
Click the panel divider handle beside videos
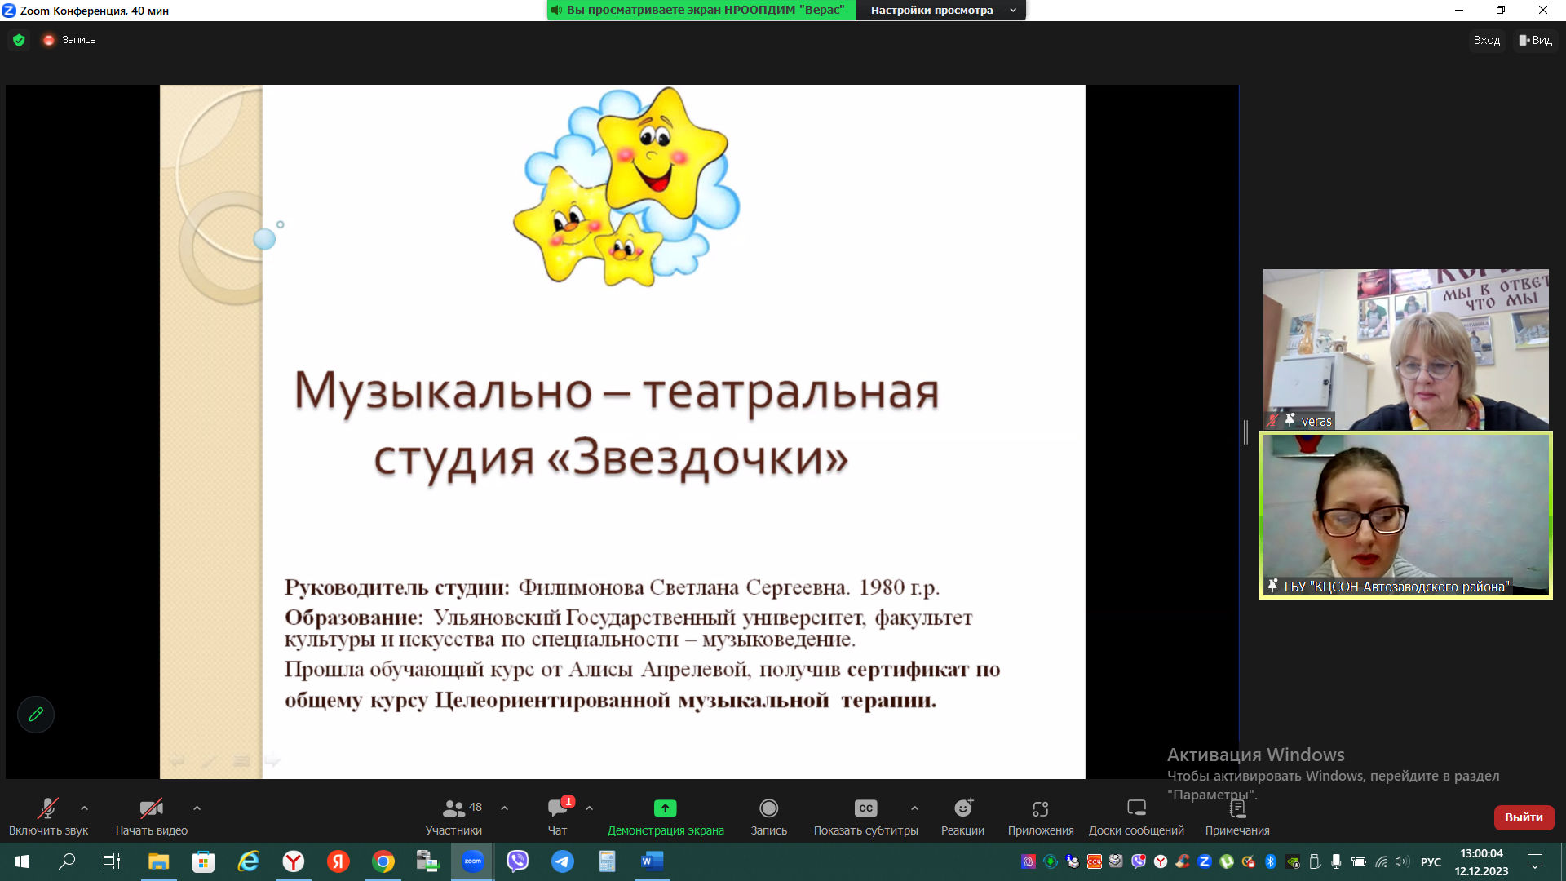[x=1246, y=432]
